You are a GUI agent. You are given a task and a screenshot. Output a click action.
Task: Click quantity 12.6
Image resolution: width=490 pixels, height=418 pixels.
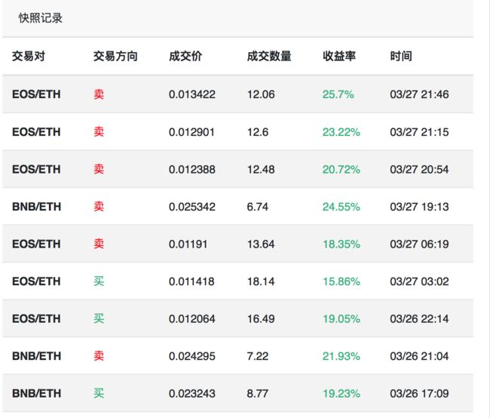click(258, 132)
